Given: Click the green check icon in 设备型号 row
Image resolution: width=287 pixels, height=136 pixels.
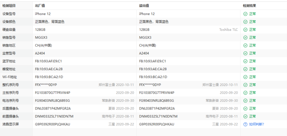Looking at the screenshot, I should pyautogui.click(x=245, y=14).
